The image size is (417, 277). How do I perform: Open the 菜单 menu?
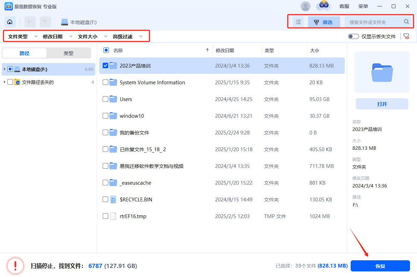coord(363,6)
